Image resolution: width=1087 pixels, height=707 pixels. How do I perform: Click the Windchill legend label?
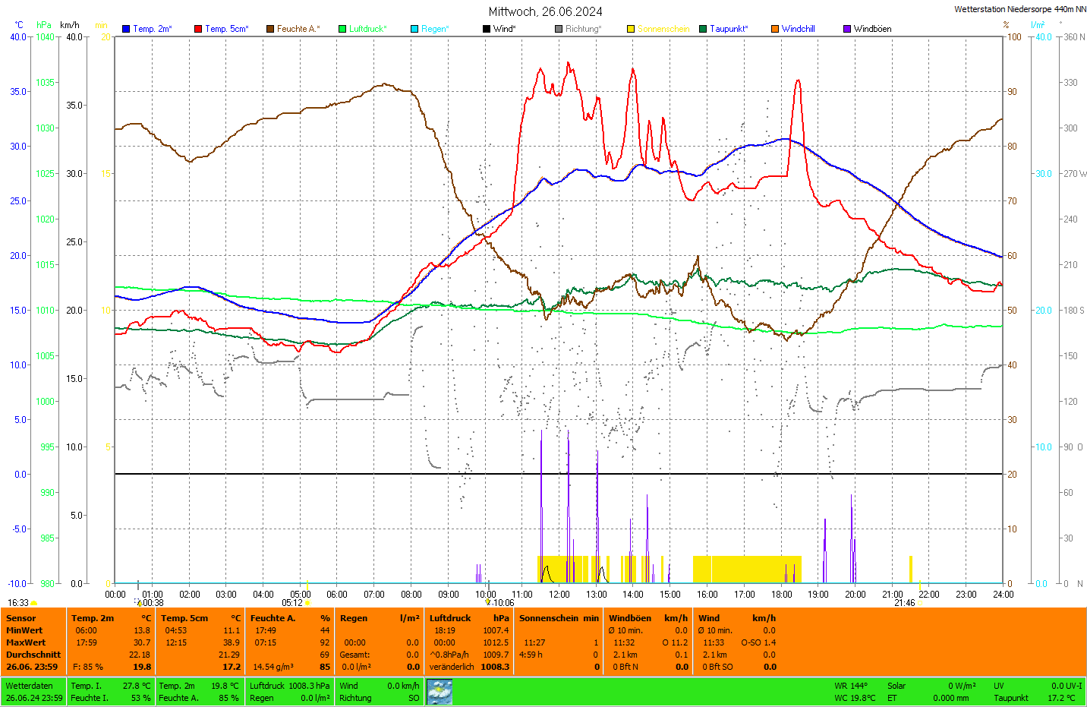(x=798, y=29)
